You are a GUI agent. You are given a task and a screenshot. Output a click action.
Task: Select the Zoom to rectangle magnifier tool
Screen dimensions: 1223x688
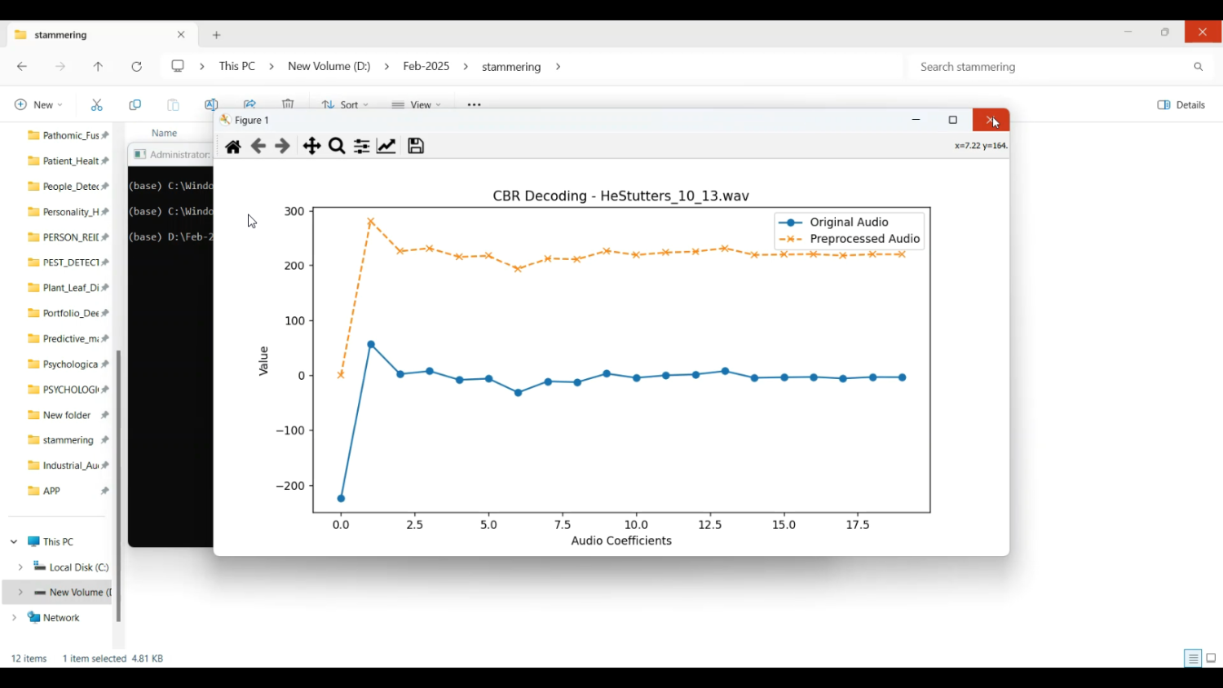[337, 147]
